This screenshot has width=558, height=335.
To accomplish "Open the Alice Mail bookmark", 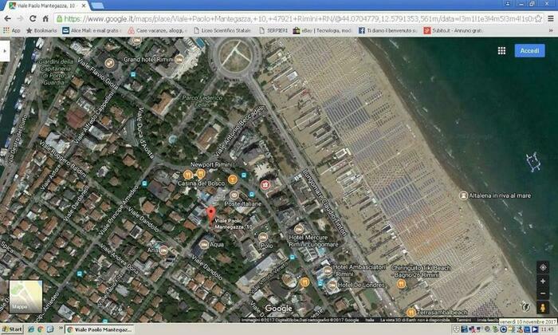I will point(91,30).
